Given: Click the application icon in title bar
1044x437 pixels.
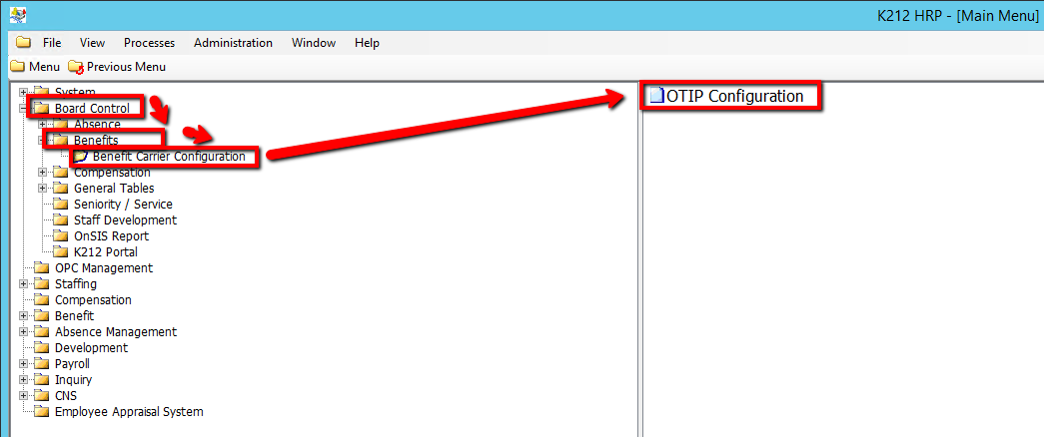Looking at the screenshot, I should [17, 15].
